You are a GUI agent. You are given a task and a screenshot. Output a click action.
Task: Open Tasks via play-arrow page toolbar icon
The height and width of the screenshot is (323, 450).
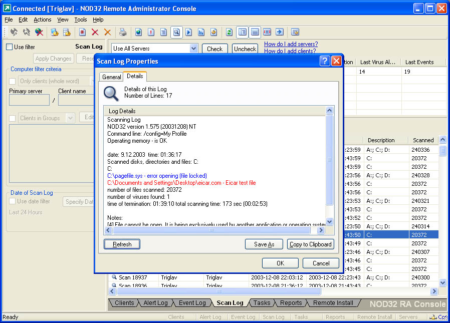click(189, 32)
